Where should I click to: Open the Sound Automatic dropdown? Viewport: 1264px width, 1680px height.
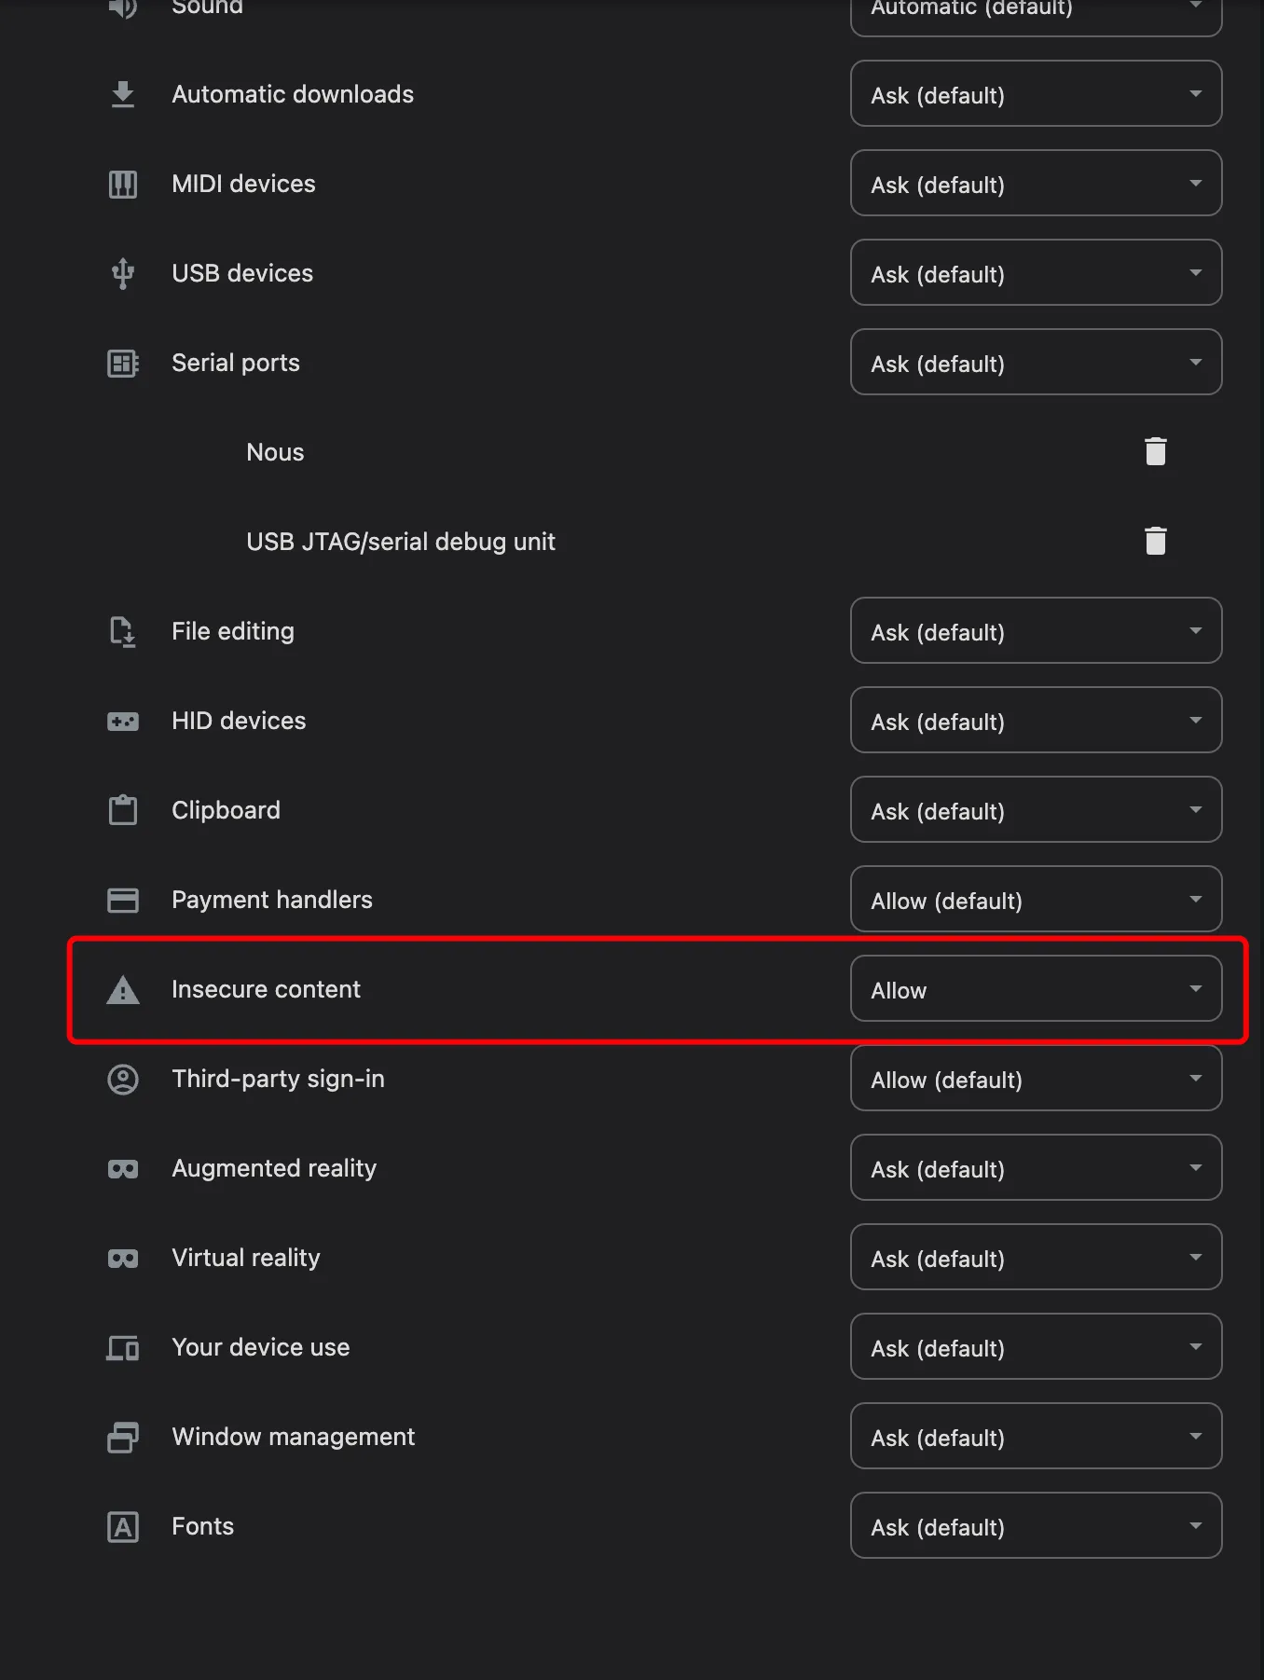pyautogui.click(x=1036, y=11)
